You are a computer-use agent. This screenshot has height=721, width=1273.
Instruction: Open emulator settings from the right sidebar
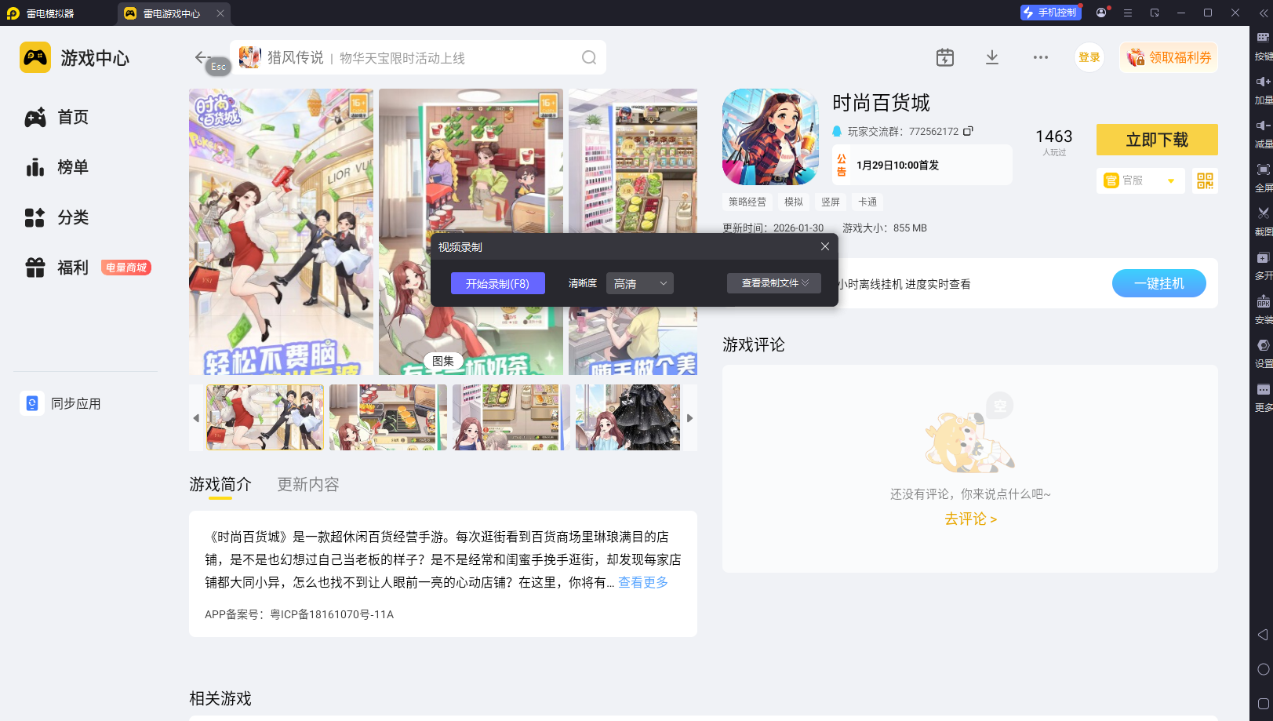tap(1263, 345)
